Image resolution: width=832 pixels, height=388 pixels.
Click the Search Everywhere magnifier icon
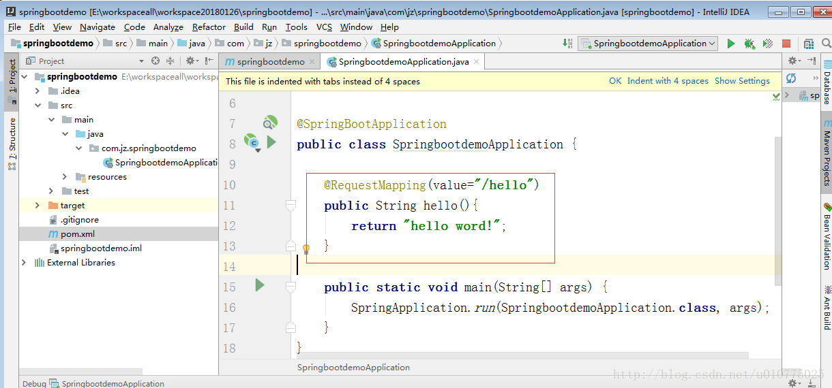(827, 44)
